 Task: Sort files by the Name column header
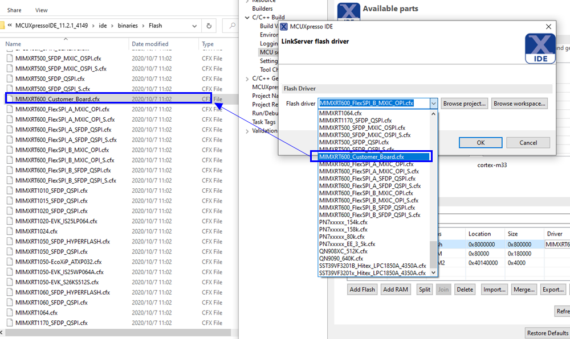[13, 44]
